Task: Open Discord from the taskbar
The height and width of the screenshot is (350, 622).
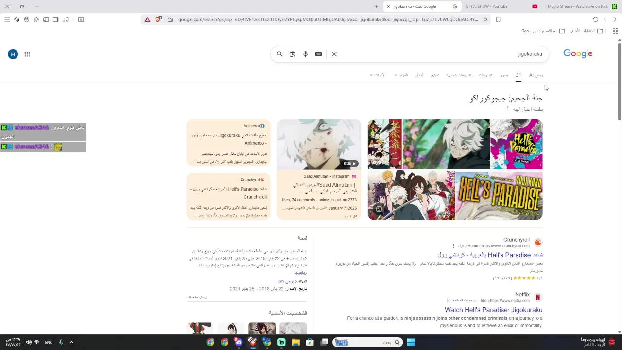Action: pos(239,342)
